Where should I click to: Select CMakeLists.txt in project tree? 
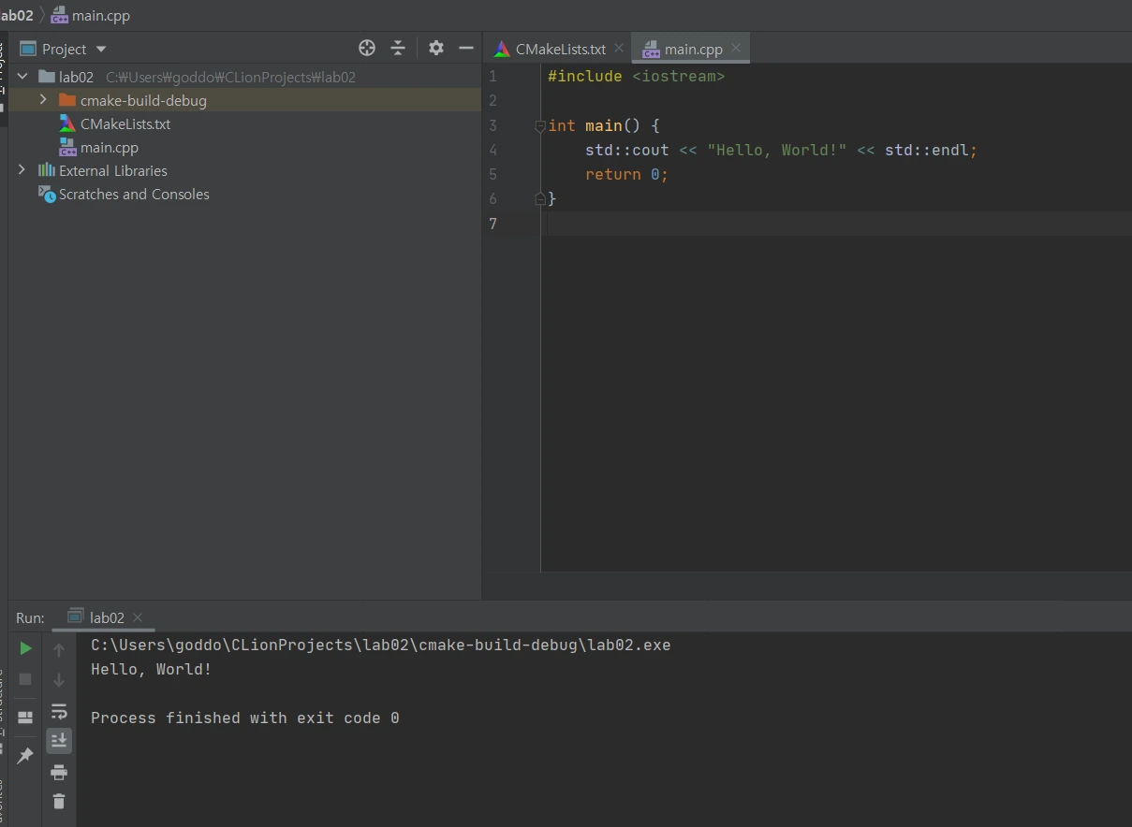point(125,123)
